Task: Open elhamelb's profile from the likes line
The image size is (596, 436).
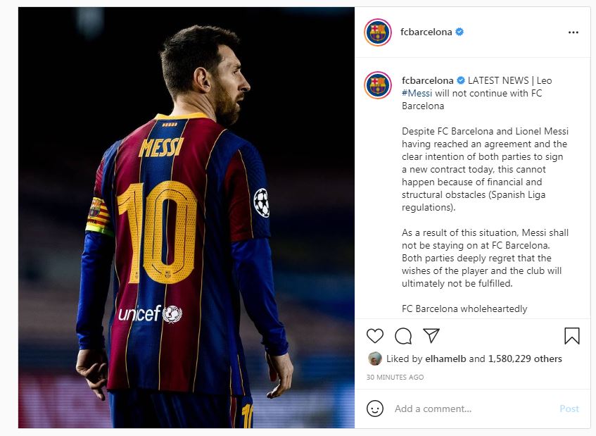Action: [x=445, y=359]
